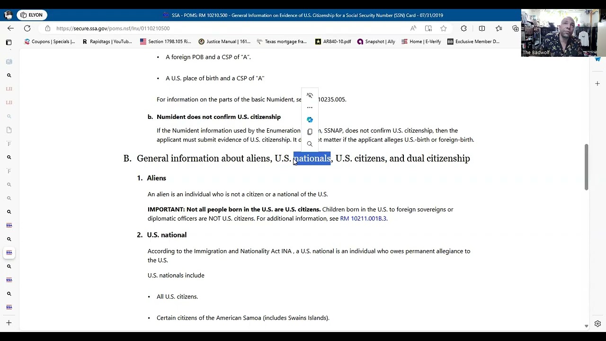
Task: Open the ELYON workspace dropdown
Action: [x=32, y=15]
